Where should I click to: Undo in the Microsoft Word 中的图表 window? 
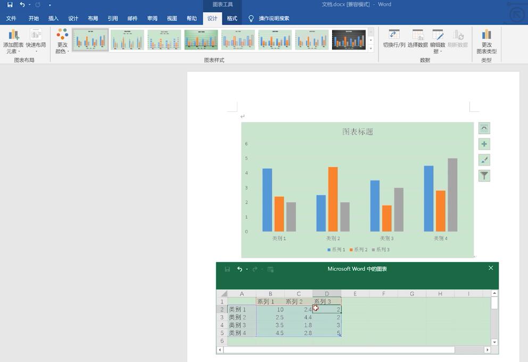pyautogui.click(x=240, y=269)
